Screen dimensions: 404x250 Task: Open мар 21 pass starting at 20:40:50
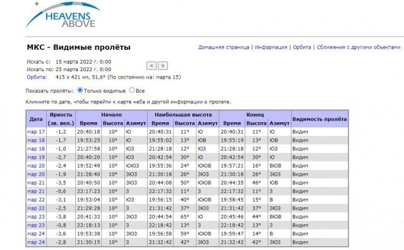(x=36, y=183)
